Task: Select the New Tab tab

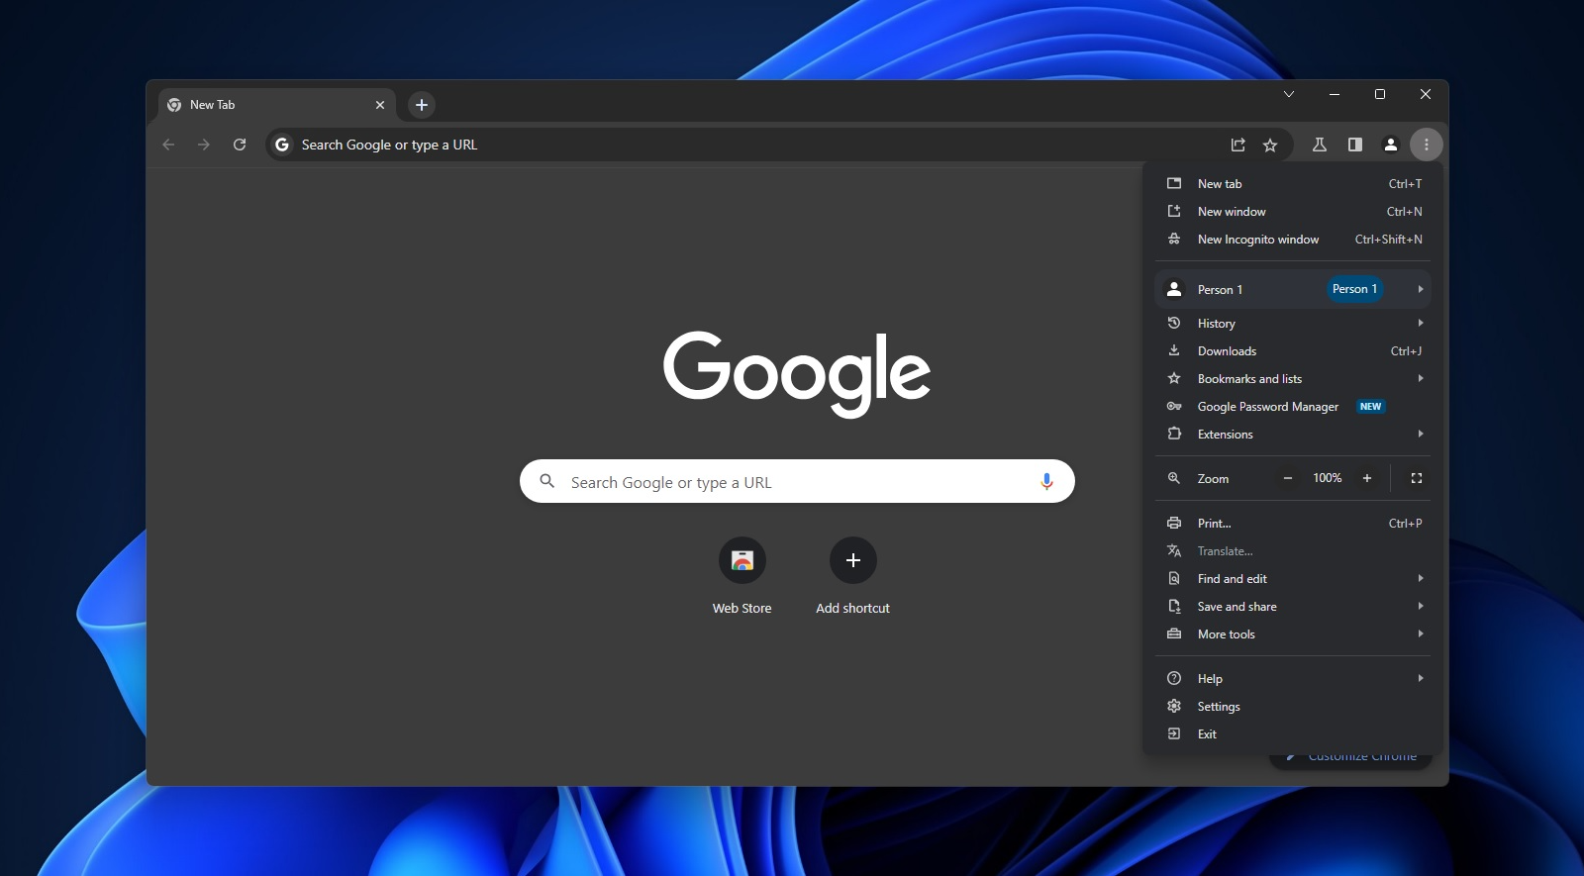Action: point(277,105)
